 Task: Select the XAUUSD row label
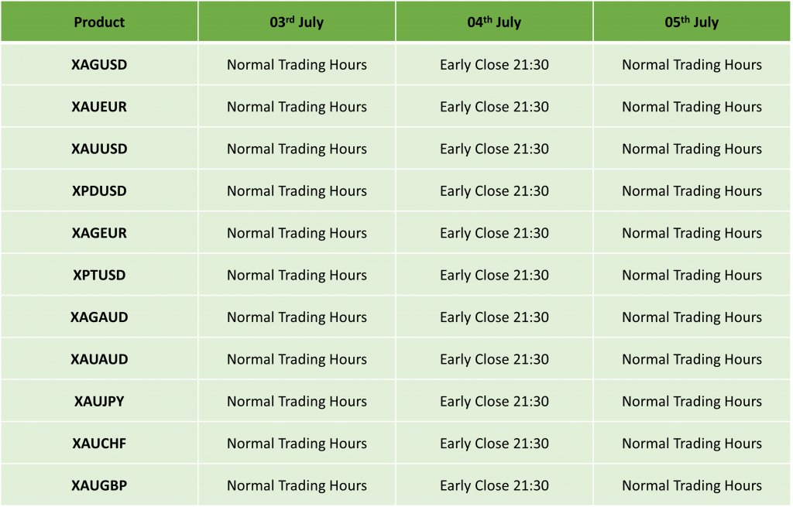pyautogui.click(x=99, y=149)
